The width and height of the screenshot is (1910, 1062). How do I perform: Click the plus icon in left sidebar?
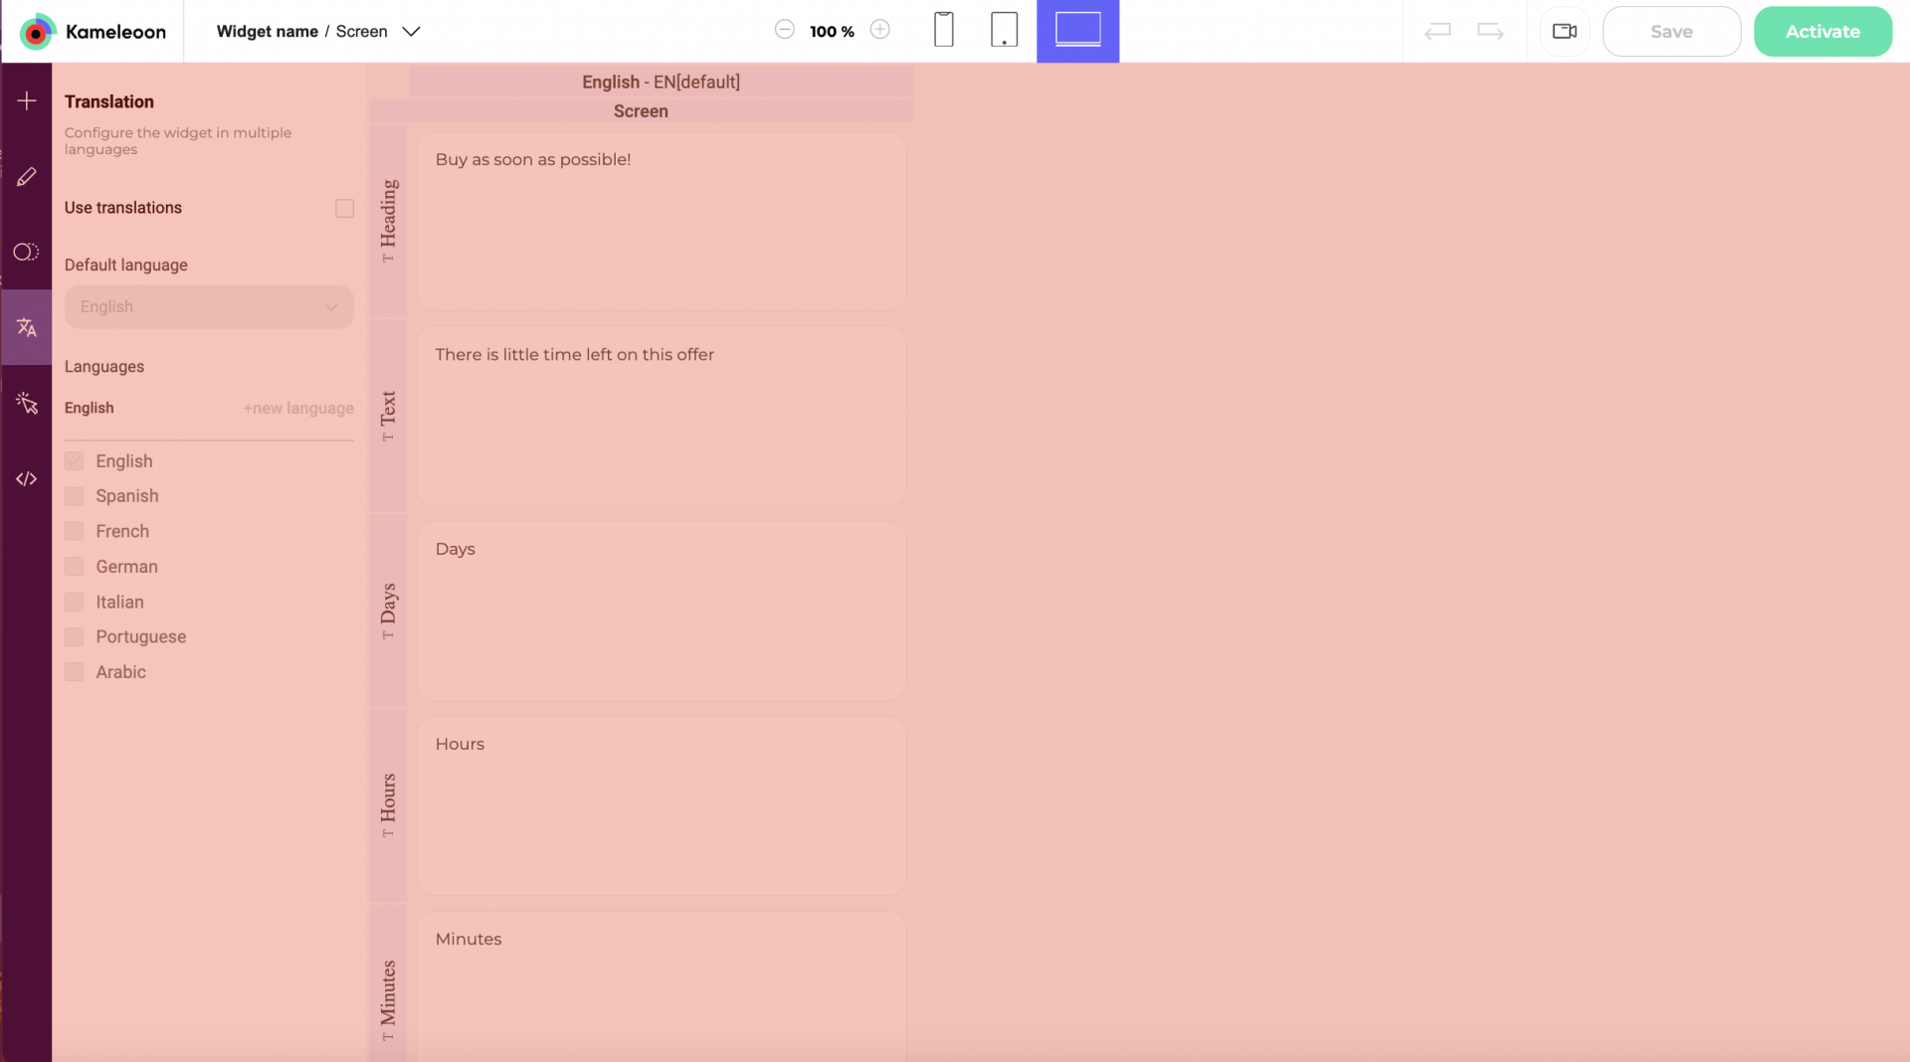[27, 100]
